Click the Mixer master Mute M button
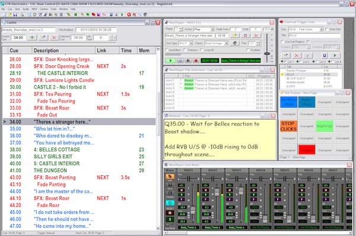Image resolution: width=356 pixels, height=236 pixels. [170, 213]
